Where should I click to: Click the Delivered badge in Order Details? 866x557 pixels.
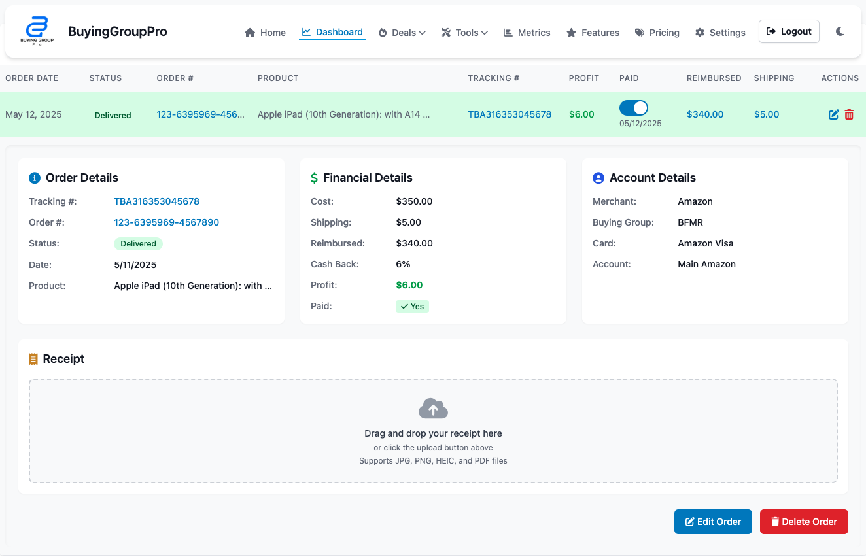point(138,243)
